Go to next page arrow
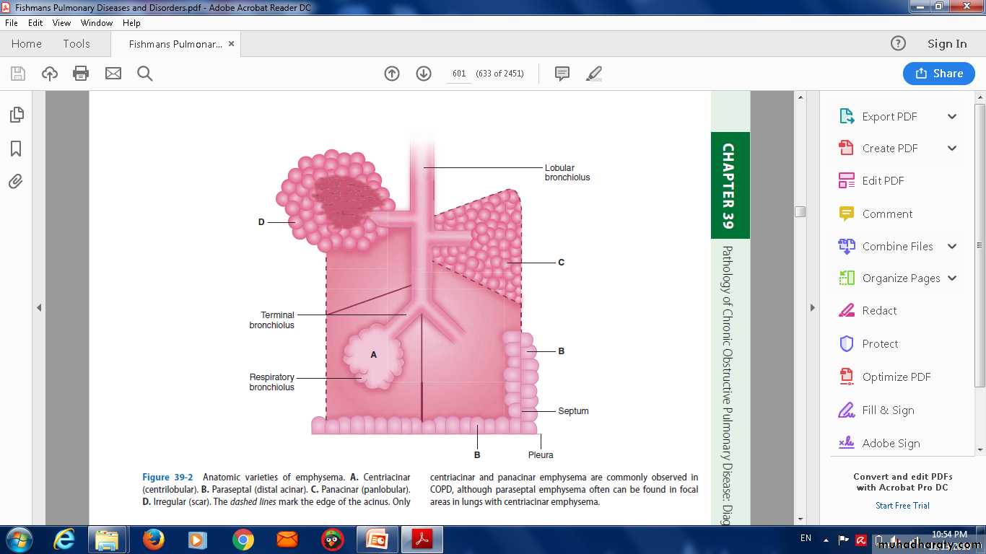 point(424,74)
